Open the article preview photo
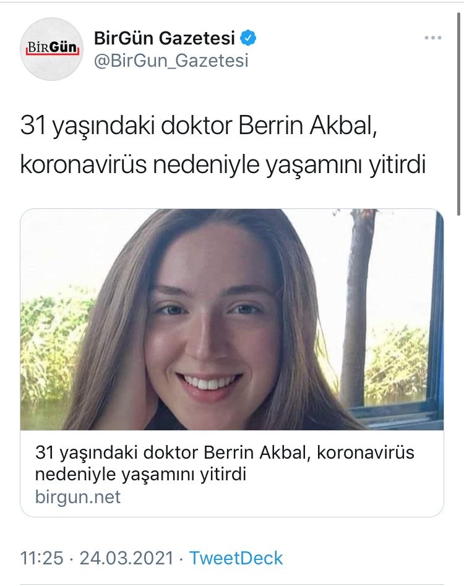 (232, 320)
